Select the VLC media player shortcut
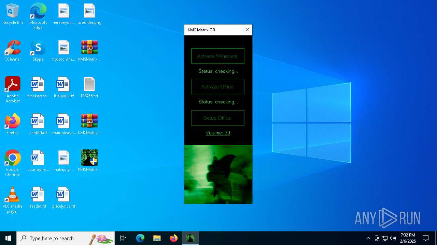 point(13,200)
